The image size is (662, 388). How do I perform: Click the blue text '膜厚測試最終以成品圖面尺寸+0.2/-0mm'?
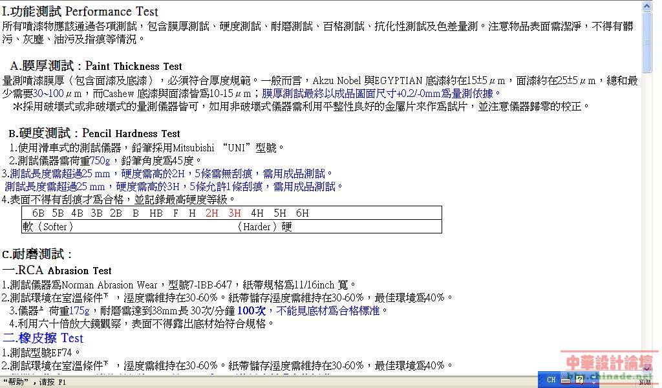(351, 93)
